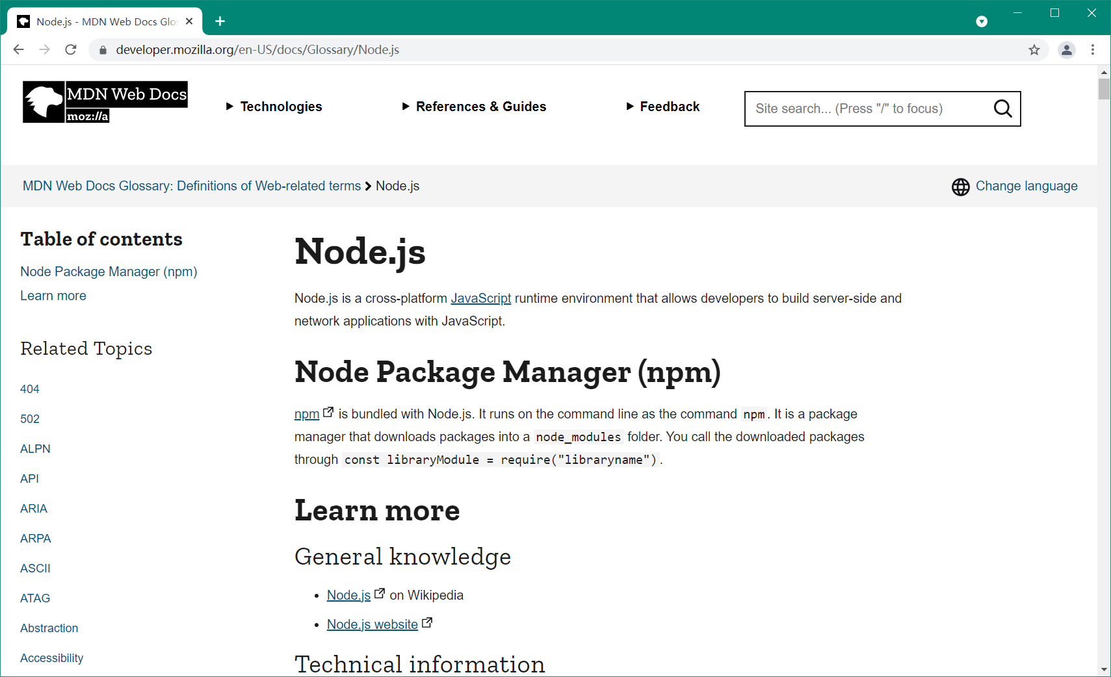Open the ATAG related topic
This screenshot has height=677, width=1111.
(35, 598)
